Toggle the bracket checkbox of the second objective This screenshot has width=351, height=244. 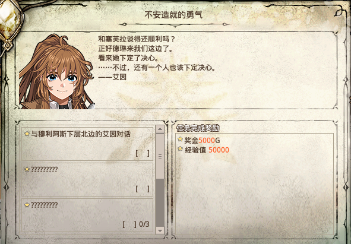coord(143,189)
